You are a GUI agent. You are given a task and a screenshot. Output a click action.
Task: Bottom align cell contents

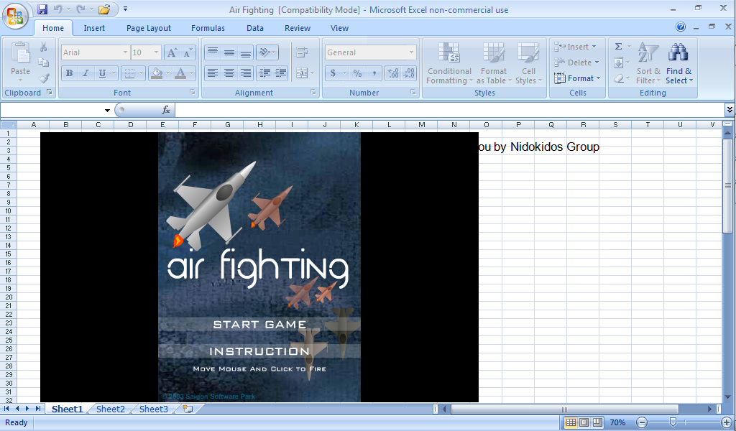pos(246,52)
